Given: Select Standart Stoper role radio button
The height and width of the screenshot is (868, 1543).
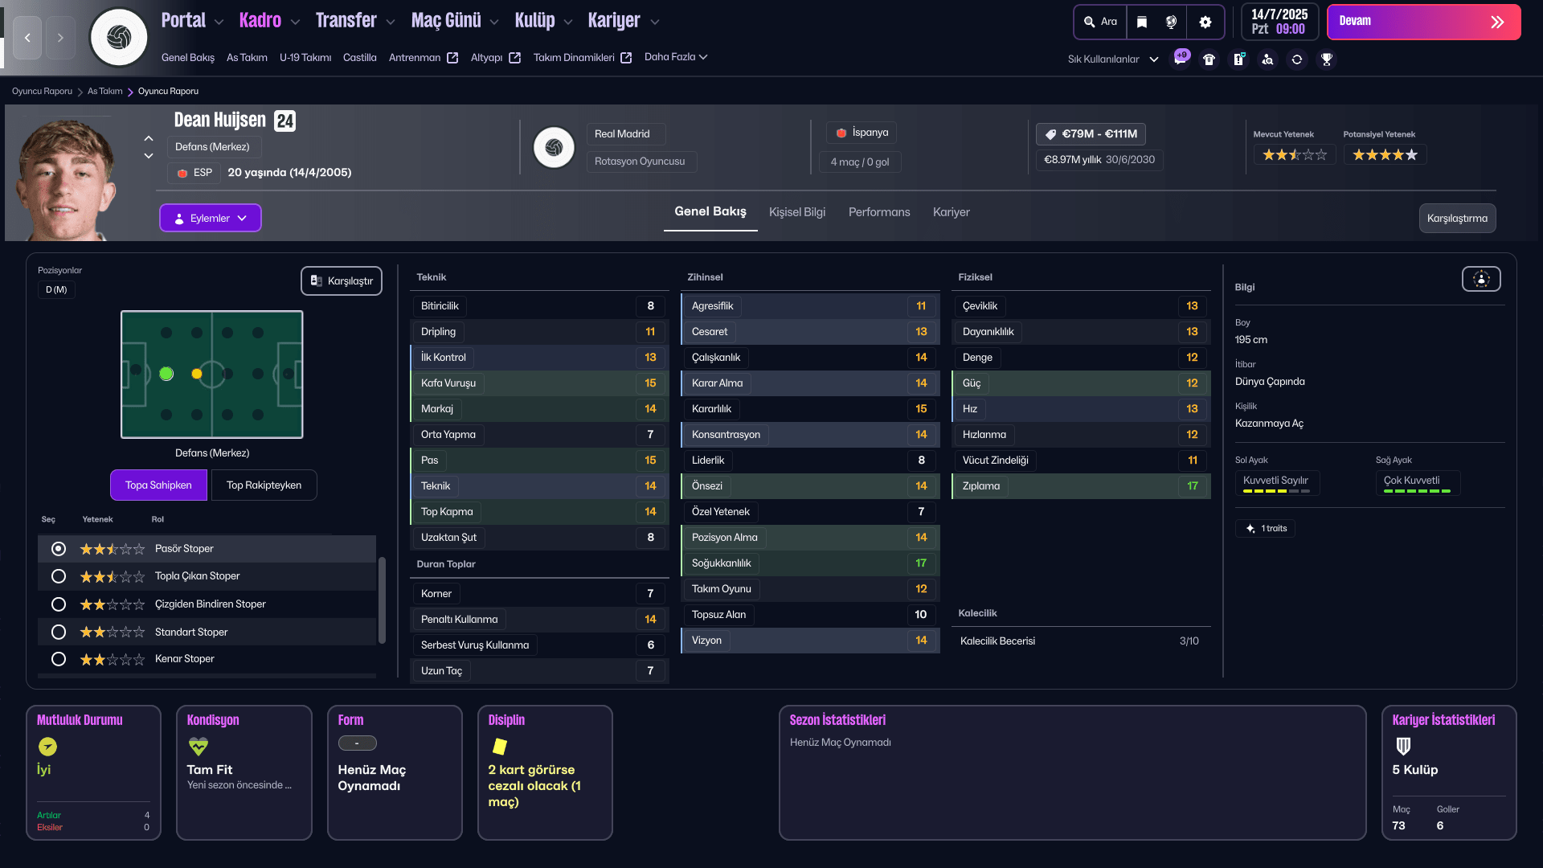Looking at the screenshot, I should click(x=59, y=633).
